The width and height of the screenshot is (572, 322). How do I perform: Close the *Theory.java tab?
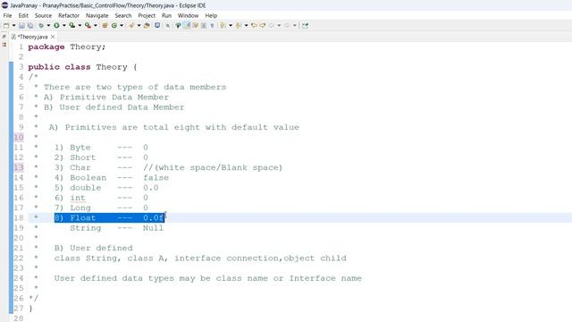tap(53, 37)
